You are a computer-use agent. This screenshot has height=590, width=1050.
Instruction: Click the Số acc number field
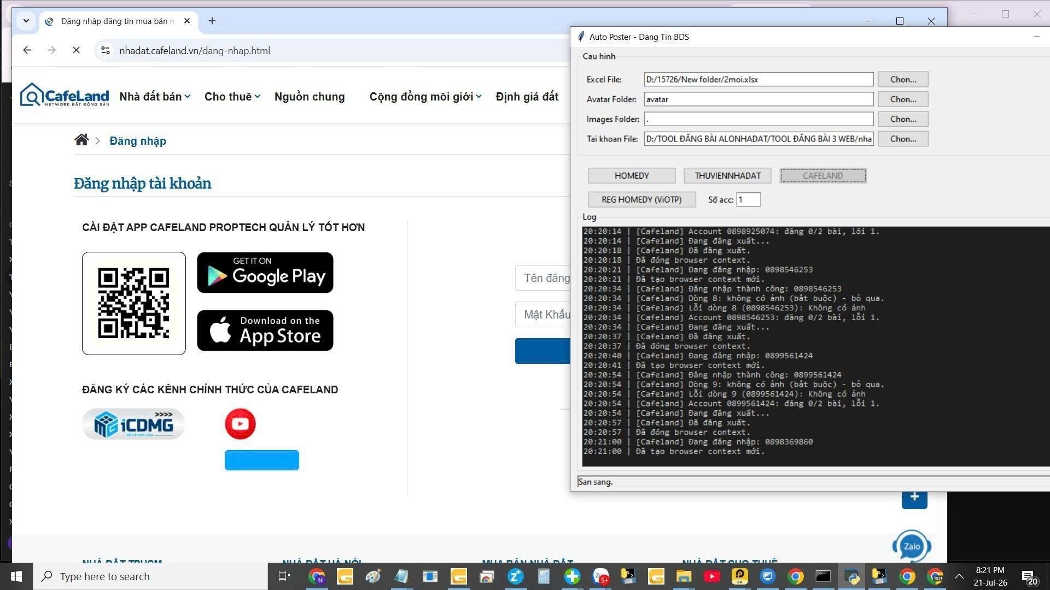point(748,199)
